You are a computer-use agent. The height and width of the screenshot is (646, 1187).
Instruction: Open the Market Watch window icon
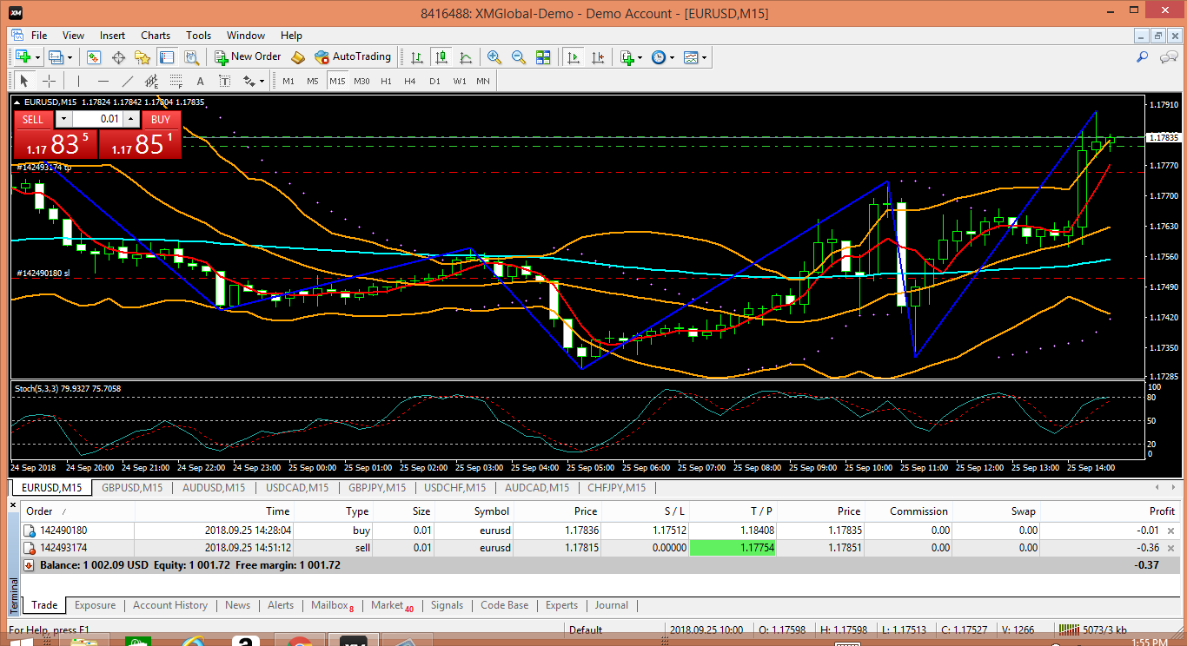[x=94, y=57]
